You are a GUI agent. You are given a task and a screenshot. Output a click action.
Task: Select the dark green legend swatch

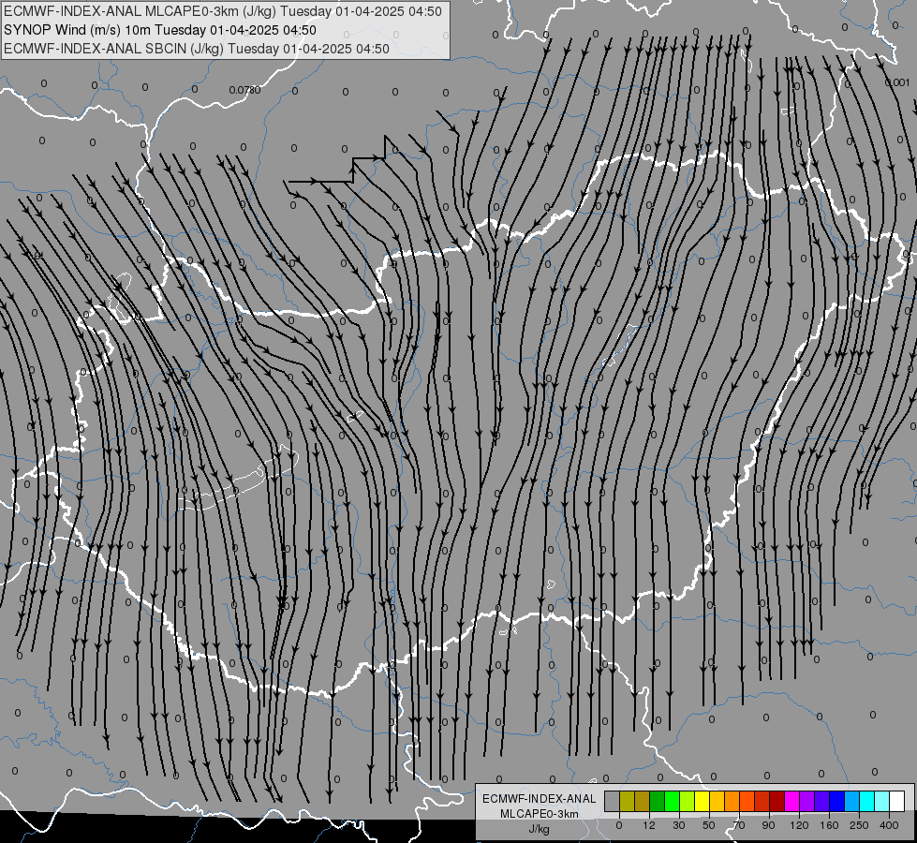tap(658, 801)
